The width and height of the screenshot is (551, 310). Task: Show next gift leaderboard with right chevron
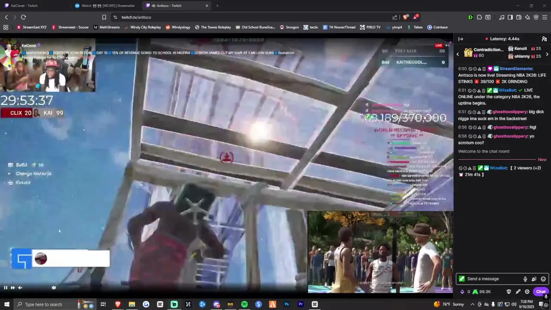coord(547,54)
